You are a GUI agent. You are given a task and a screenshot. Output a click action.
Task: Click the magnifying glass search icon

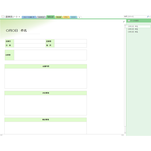click(148, 17)
